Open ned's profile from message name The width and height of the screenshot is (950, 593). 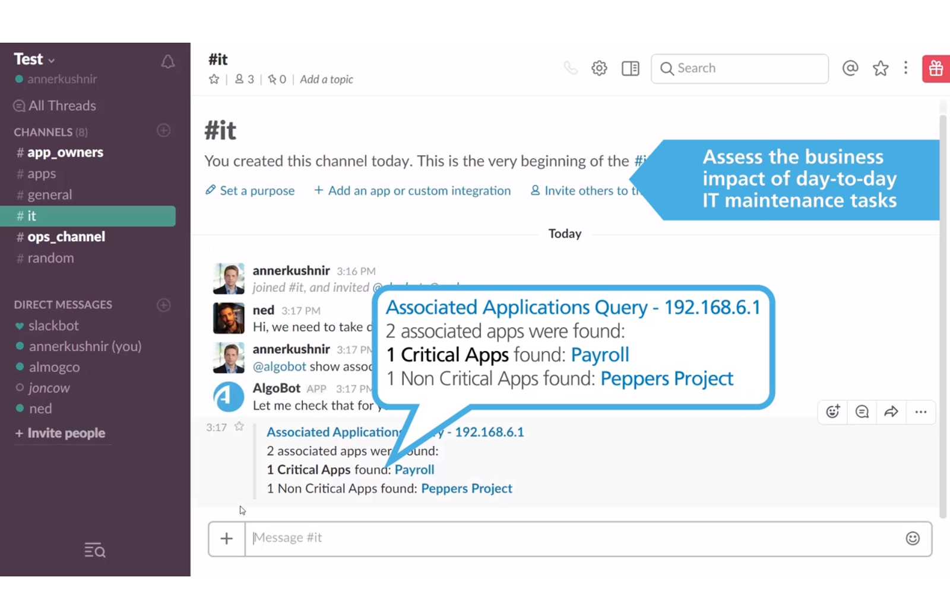[264, 310]
